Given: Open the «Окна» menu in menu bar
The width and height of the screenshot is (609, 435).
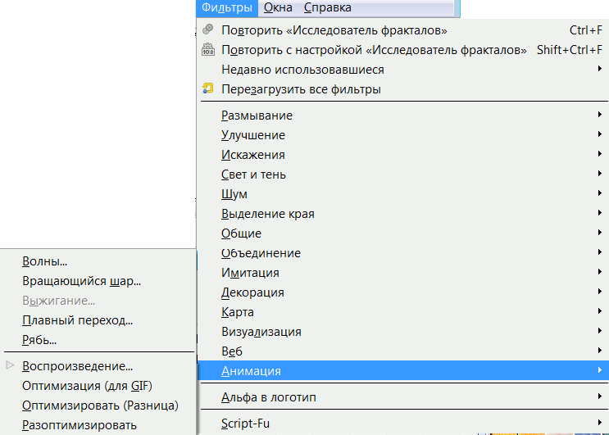Looking at the screenshot, I should coord(278,8).
